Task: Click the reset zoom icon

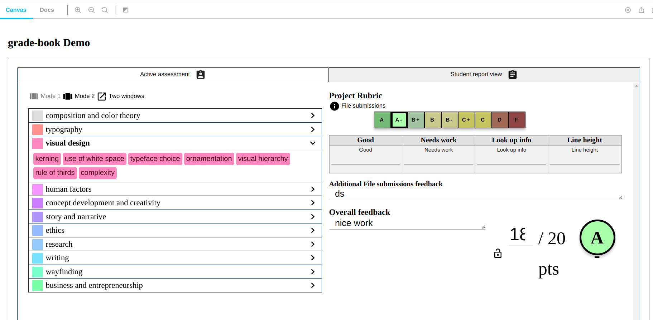Action: tap(105, 10)
